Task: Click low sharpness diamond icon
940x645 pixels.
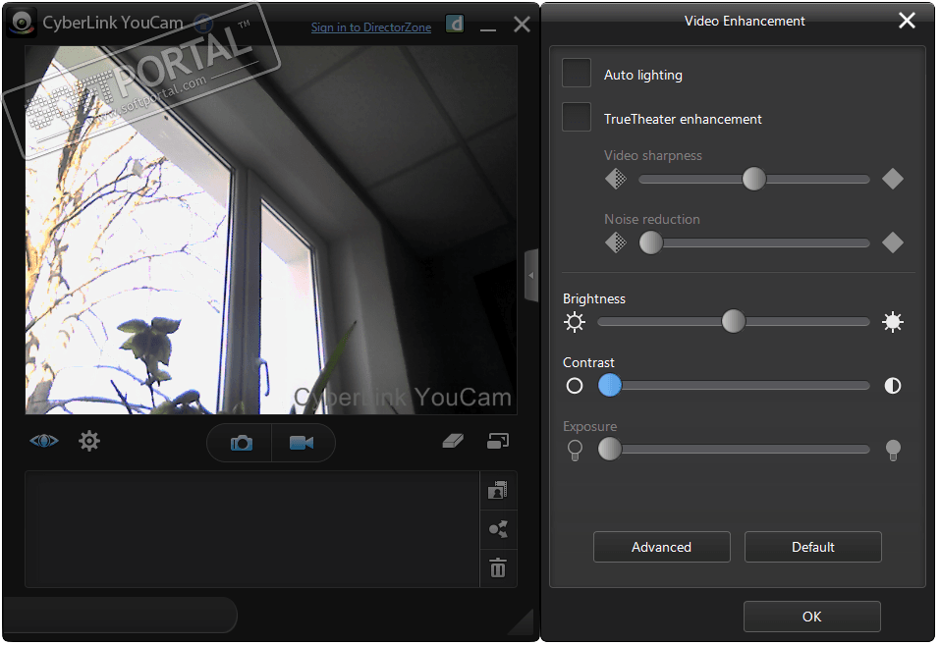Action: click(x=616, y=179)
